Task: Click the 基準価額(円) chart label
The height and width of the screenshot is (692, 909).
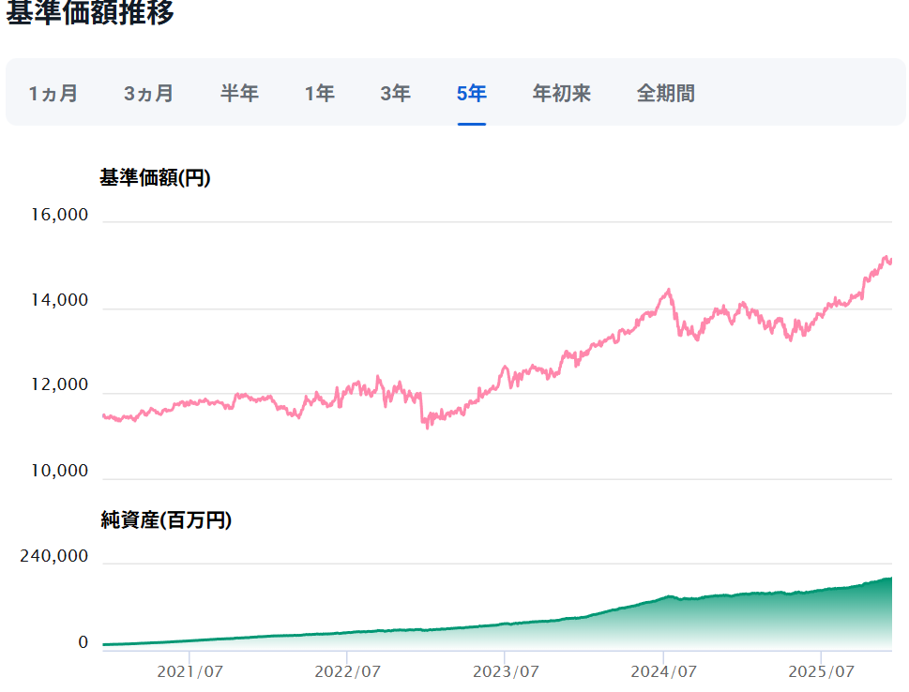Action: (155, 177)
